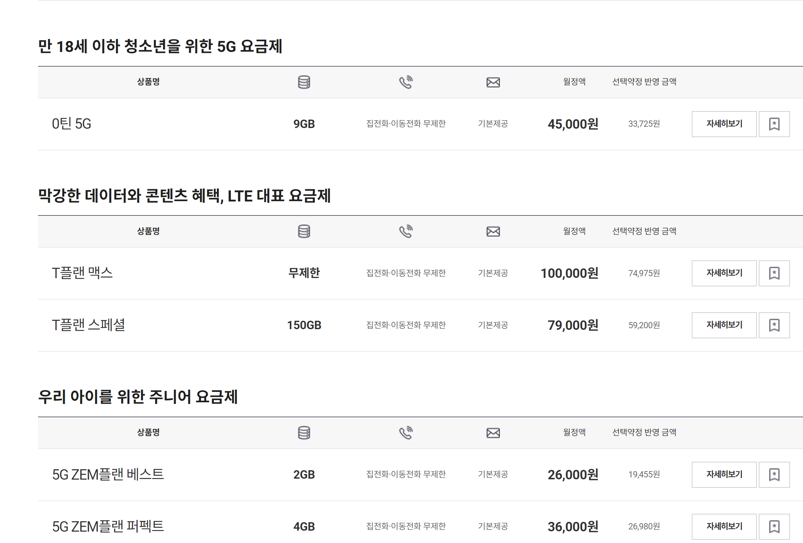This screenshot has height=543, width=803.
Task: Click the data icon in the LTE plan table header
Action: tap(304, 231)
